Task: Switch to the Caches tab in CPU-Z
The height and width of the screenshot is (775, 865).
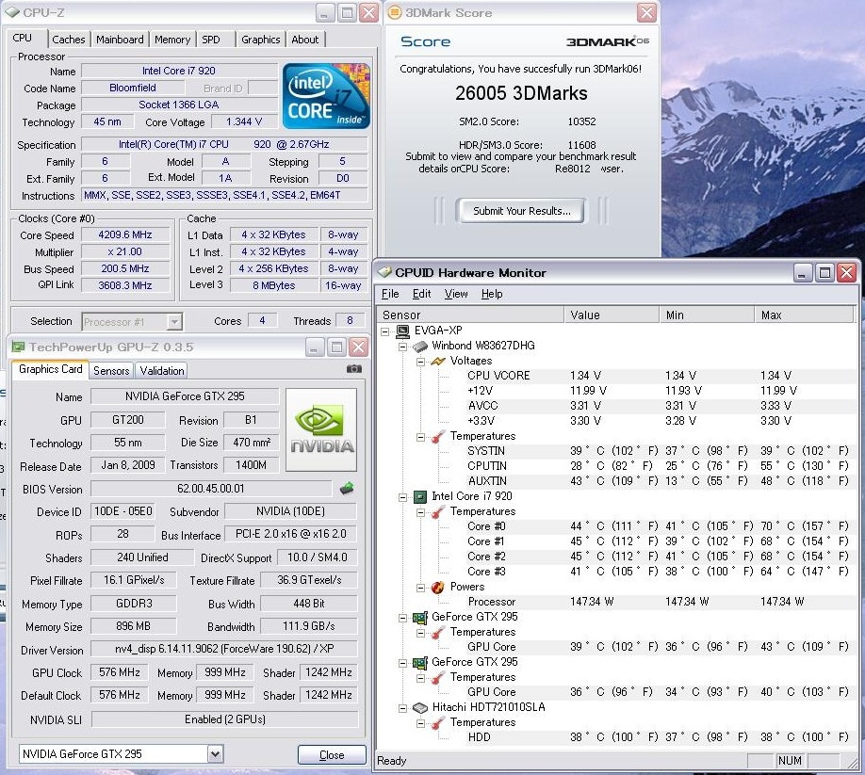Action: (69, 40)
